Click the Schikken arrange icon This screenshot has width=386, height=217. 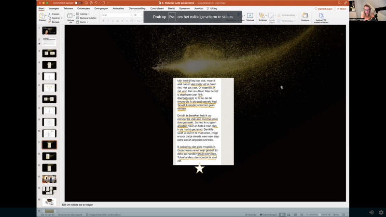[262, 16]
